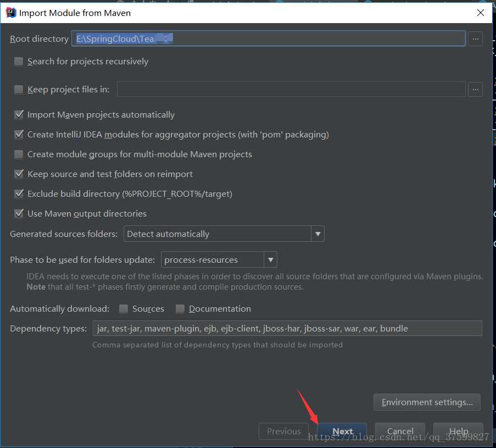Browse for Keep project files location
496x448 pixels.
[475, 90]
